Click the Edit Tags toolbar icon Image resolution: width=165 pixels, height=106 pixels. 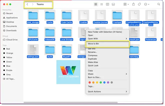(139, 4)
